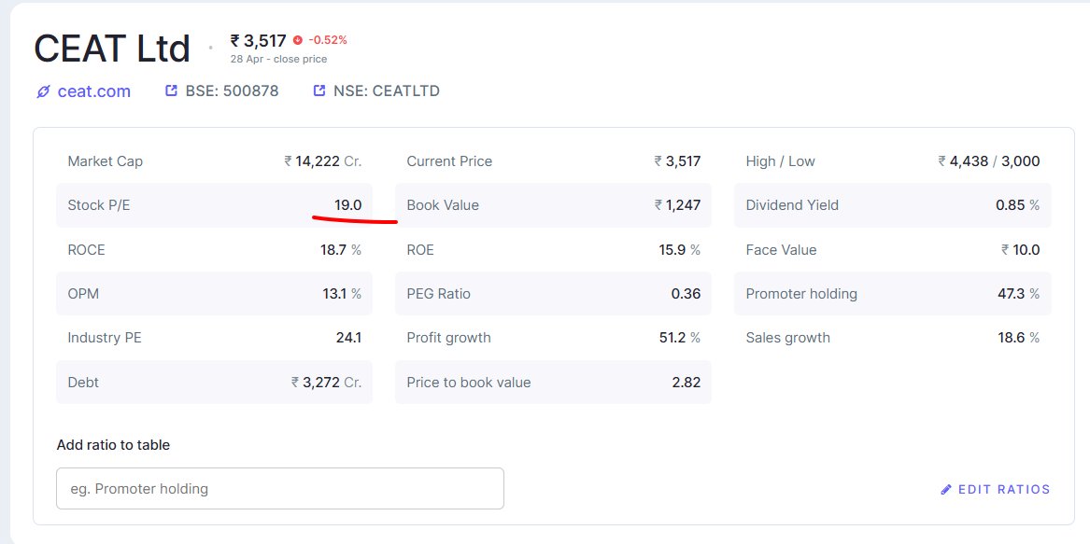Click the external-link icon next to NSE
This screenshot has height=544, width=1090.
(319, 91)
